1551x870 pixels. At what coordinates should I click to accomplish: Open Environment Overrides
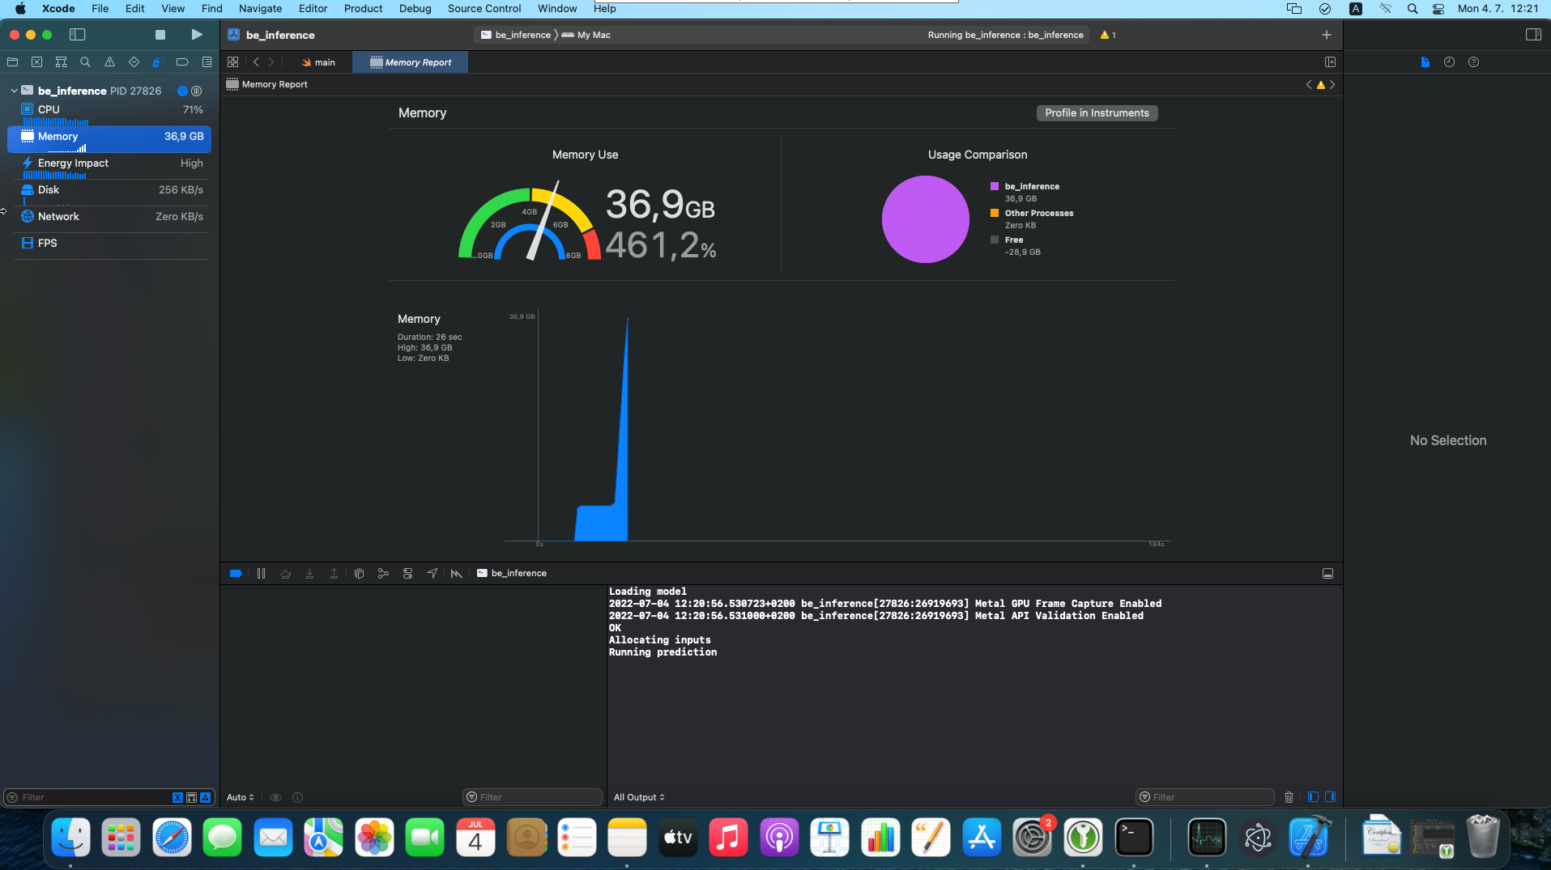(407, 573)
